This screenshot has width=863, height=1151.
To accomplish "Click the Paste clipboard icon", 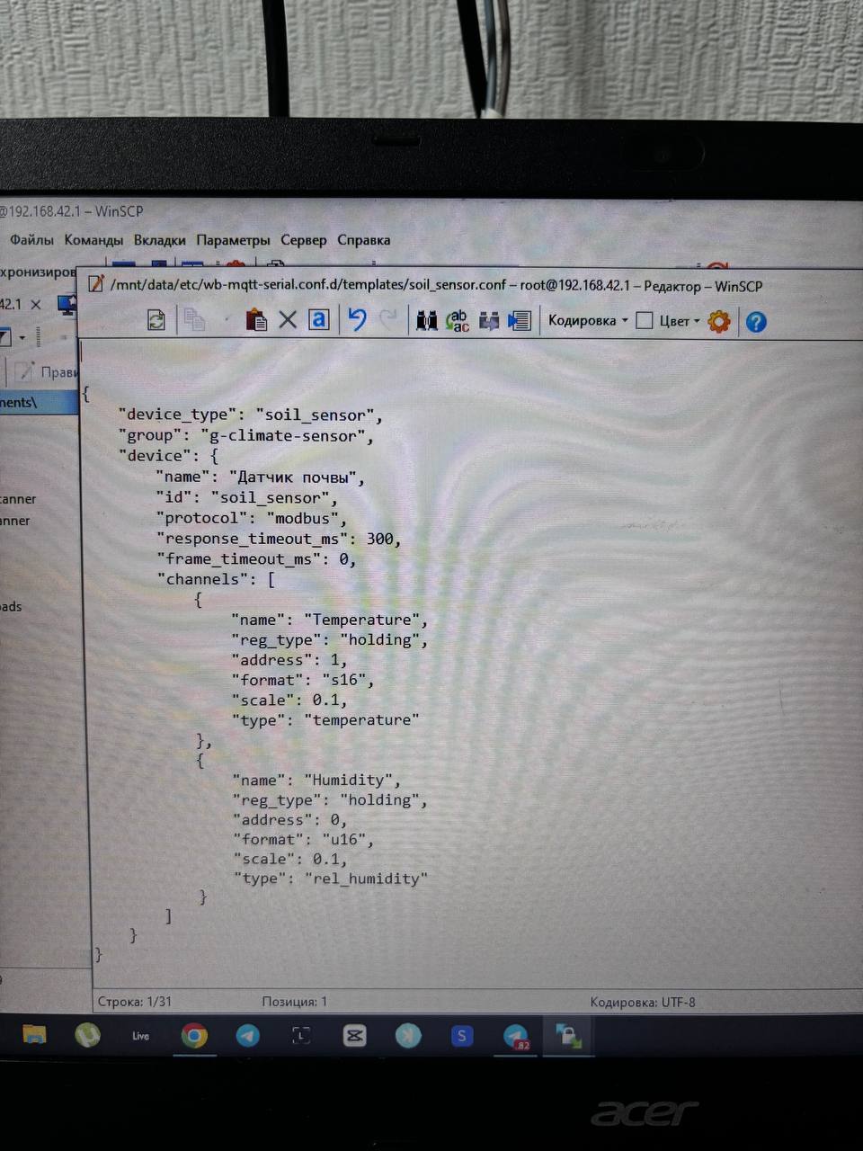I will click(256, 320).
